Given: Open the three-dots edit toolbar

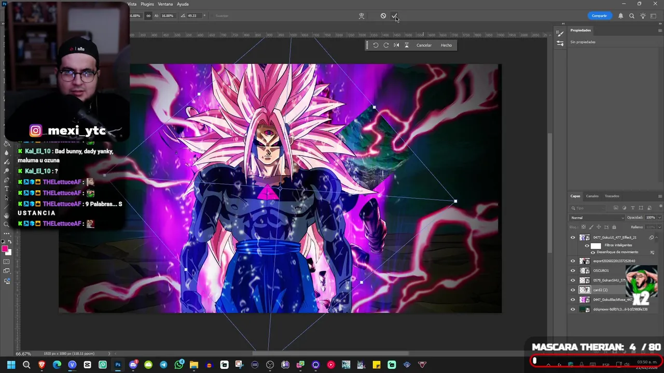Looking at the screenshot, I should coord(7,234).
